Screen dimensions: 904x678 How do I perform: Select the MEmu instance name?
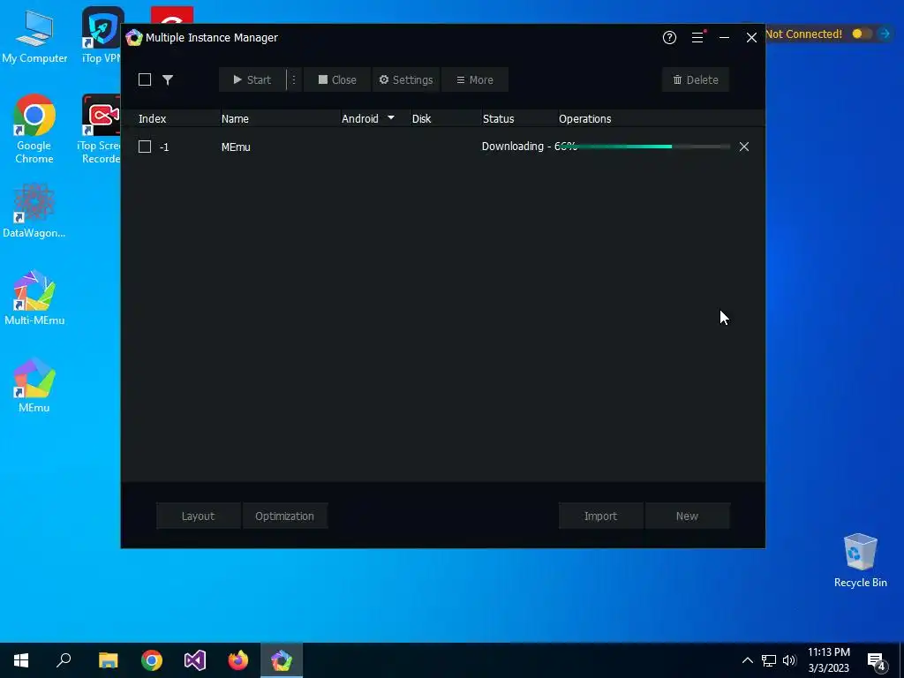[236, 147]
